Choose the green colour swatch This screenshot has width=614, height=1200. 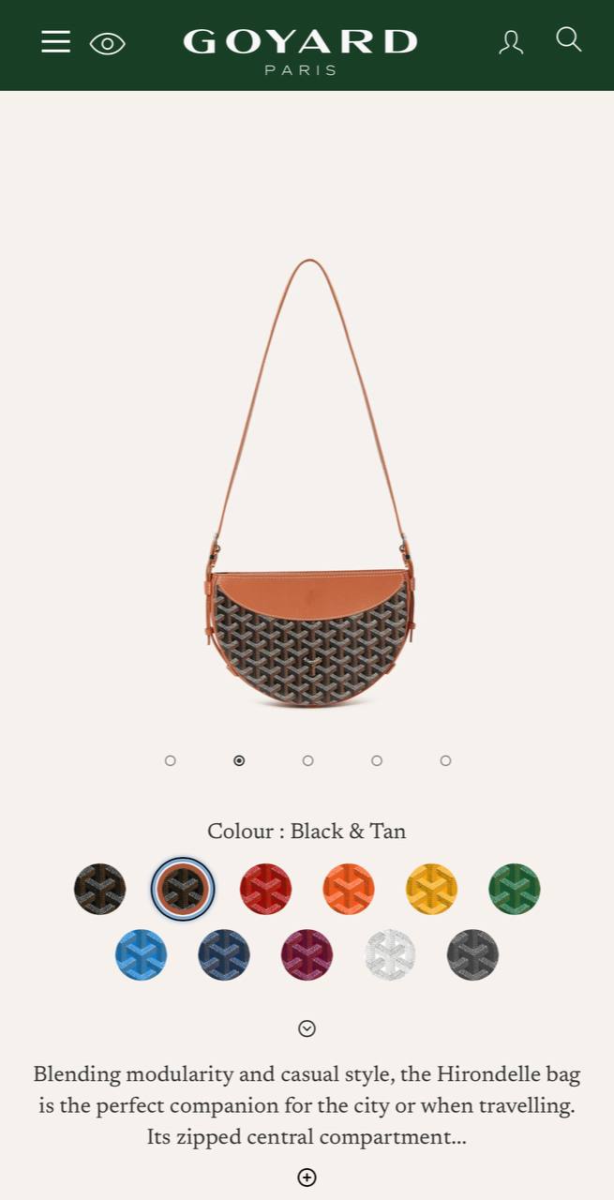click(x=515, y=889)
